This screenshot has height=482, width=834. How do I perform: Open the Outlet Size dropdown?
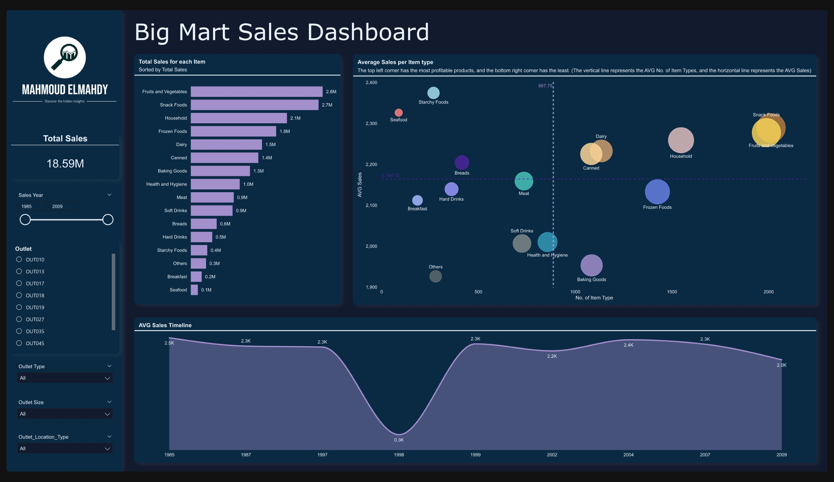[x=65, y=414]
